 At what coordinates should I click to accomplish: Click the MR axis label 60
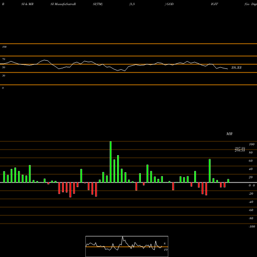coord(251,161)
